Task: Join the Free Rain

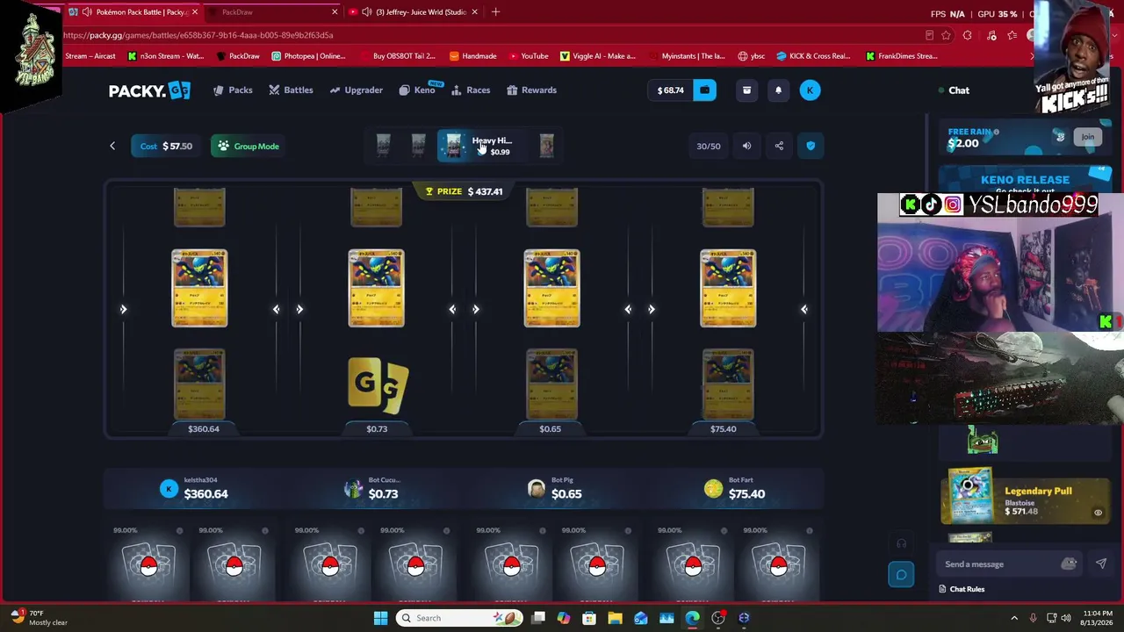Action: 1087,137
